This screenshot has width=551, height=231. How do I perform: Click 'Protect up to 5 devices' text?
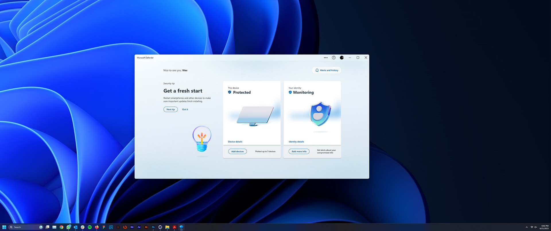(x=265, y=152)
